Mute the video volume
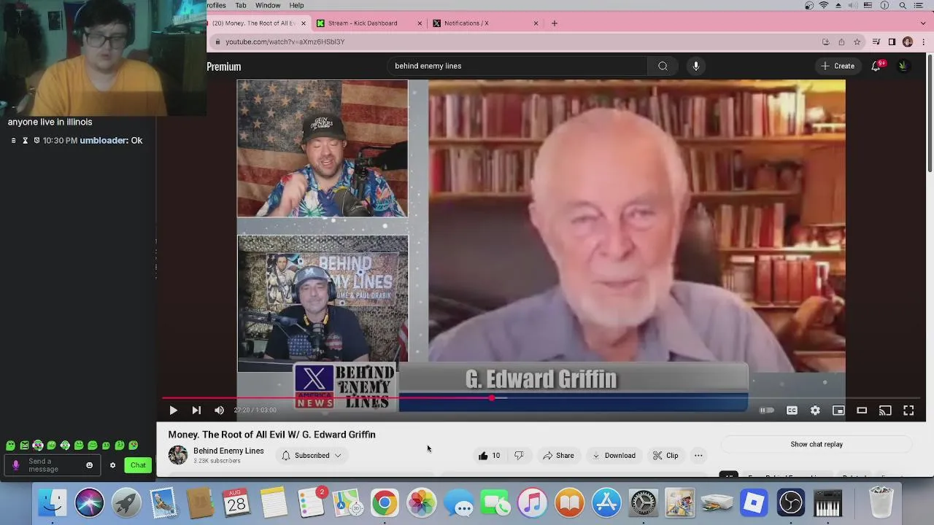Image resolution: width=934 pixels, height=525 pixels. (x=219, y=411)
